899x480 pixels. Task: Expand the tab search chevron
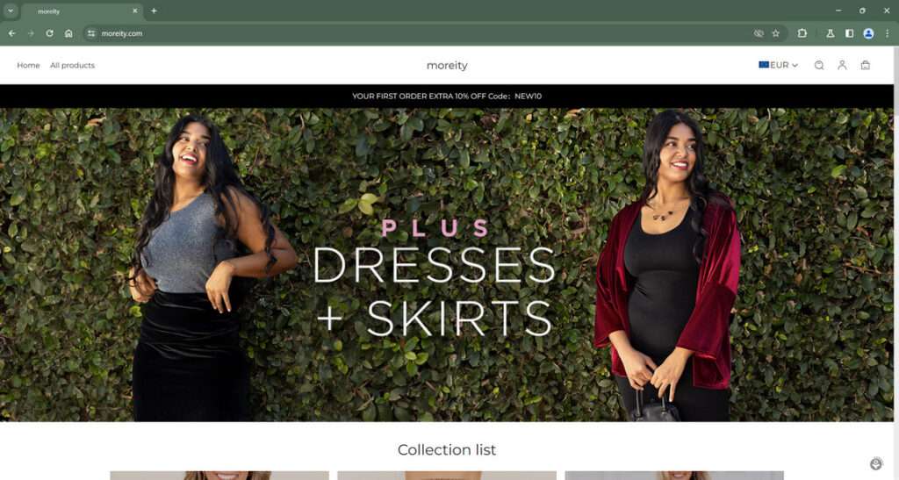click(x=11, y=11)
